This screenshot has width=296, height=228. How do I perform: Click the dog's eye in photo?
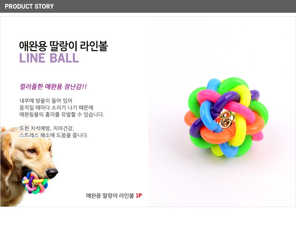click(32, 151)
